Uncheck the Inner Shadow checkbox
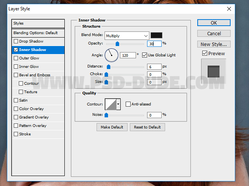 [16, 50]
